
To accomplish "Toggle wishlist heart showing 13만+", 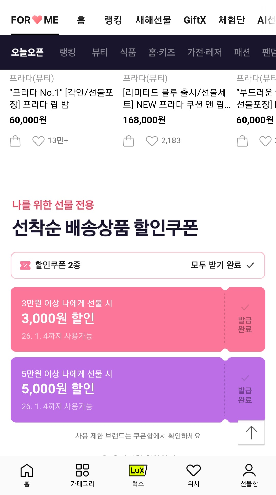I will click(38, 141).
